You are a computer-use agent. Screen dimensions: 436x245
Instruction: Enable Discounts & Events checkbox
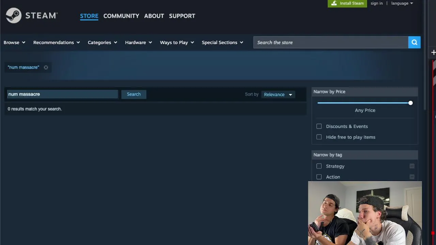tap(319, 126)
